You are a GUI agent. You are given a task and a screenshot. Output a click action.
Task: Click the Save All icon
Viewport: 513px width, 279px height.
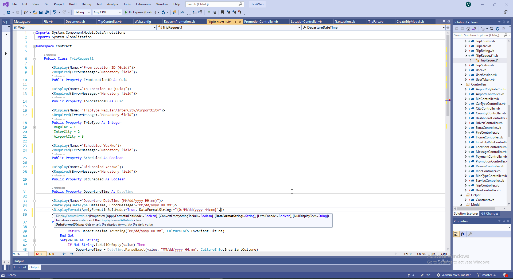coord(47,12)
